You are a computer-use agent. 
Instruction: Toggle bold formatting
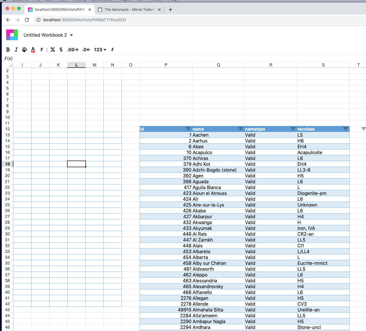coord(8,50)
